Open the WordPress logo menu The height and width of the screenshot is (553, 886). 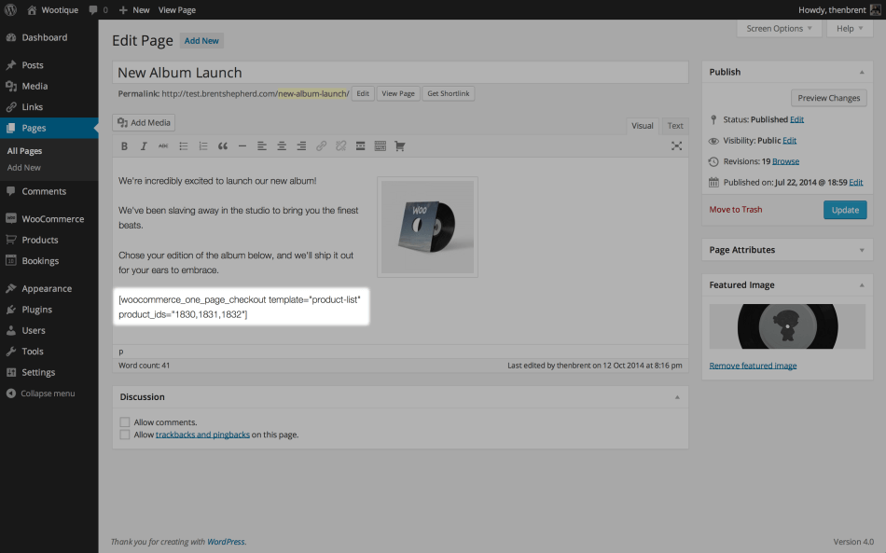pyautogui.click(x=10, y=9)
